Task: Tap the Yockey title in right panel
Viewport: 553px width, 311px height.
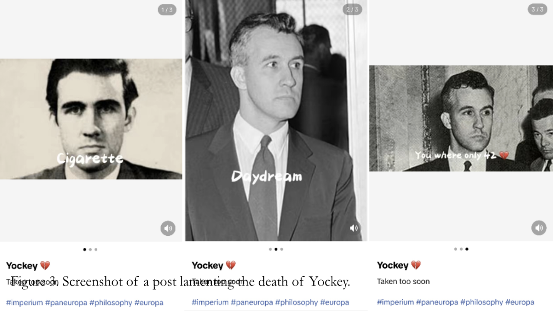Action: pos(392,265)
